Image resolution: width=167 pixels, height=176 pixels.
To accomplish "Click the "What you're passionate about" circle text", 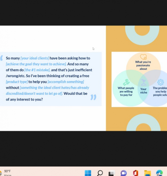I will [x=143, y=65].
